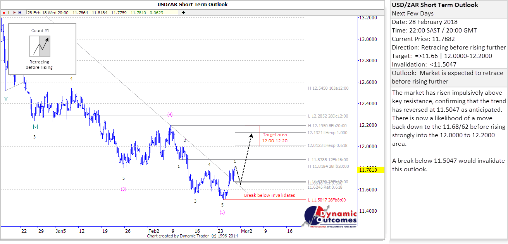Click the 12.0000 price axis label
Screen dimensions: 508x244
[368, 147]
